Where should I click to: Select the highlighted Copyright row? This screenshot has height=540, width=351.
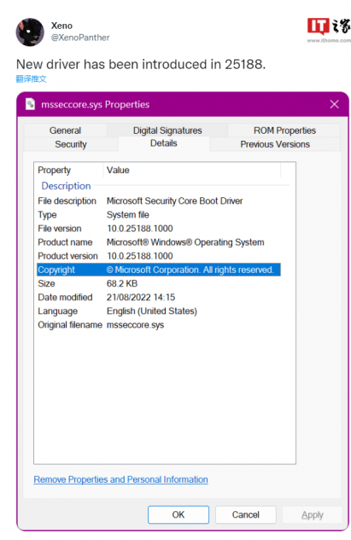pyautogui.click(x=159, y=270)
